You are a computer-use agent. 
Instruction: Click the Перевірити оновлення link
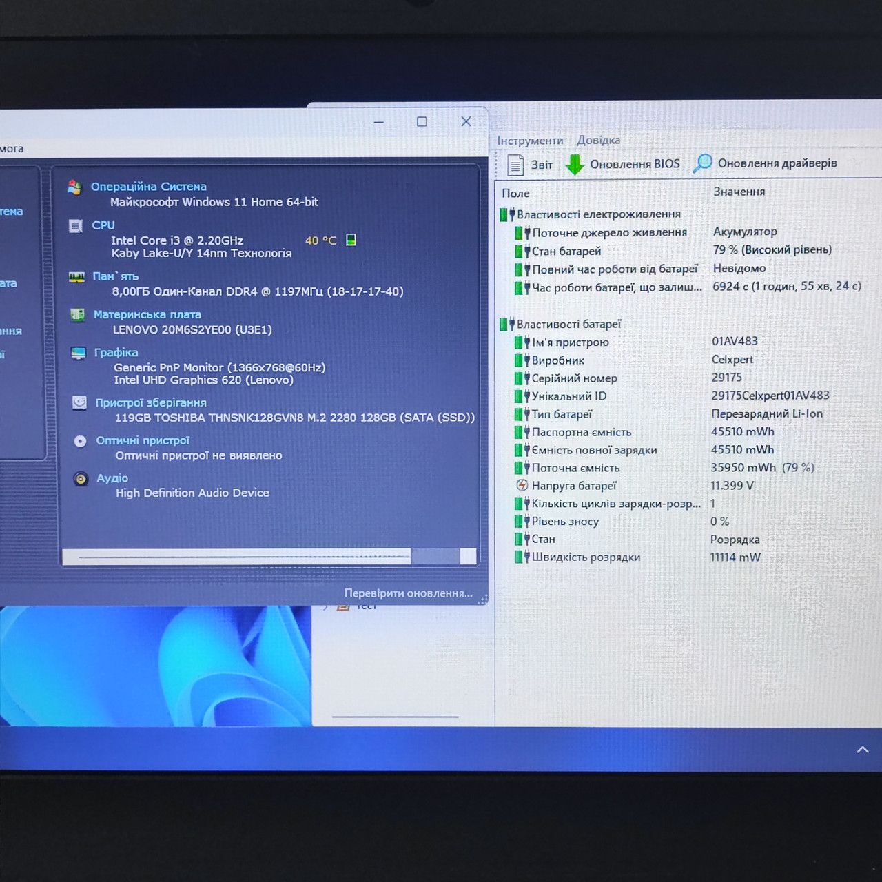point(409,593)
